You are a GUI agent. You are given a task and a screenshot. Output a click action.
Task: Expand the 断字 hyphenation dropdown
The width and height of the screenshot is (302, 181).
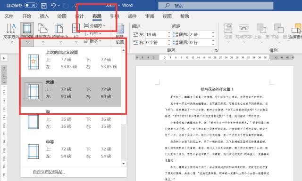tap(92, 41)
